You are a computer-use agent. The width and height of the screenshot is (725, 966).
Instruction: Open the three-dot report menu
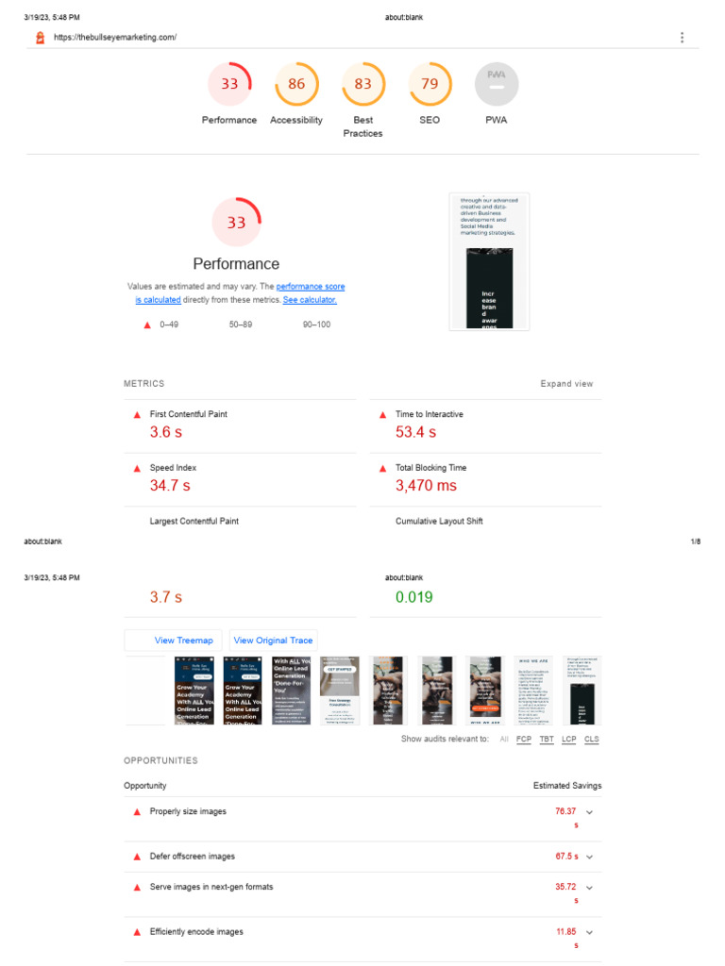(x=682, y=38)
